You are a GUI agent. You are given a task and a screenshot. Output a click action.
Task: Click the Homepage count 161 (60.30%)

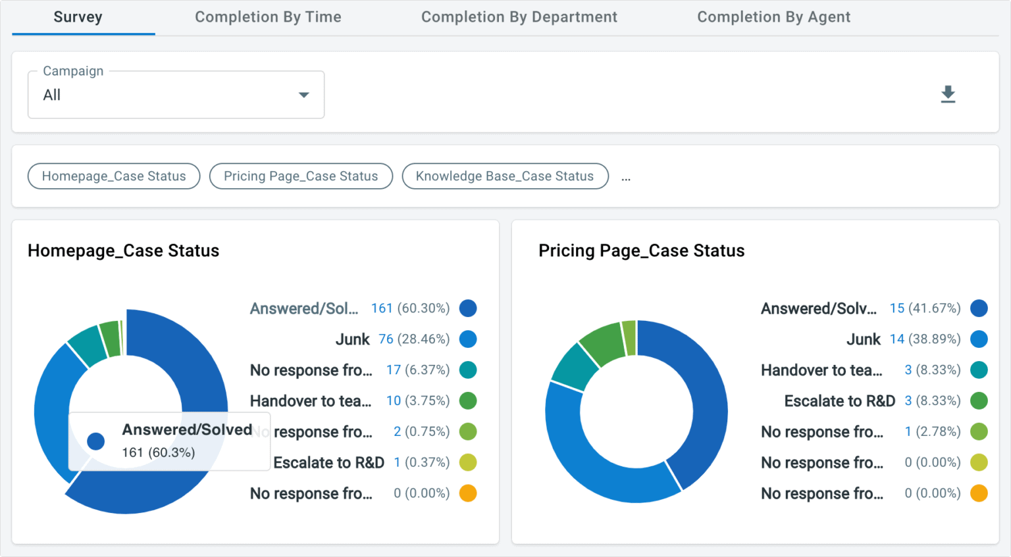pos(410,308)
